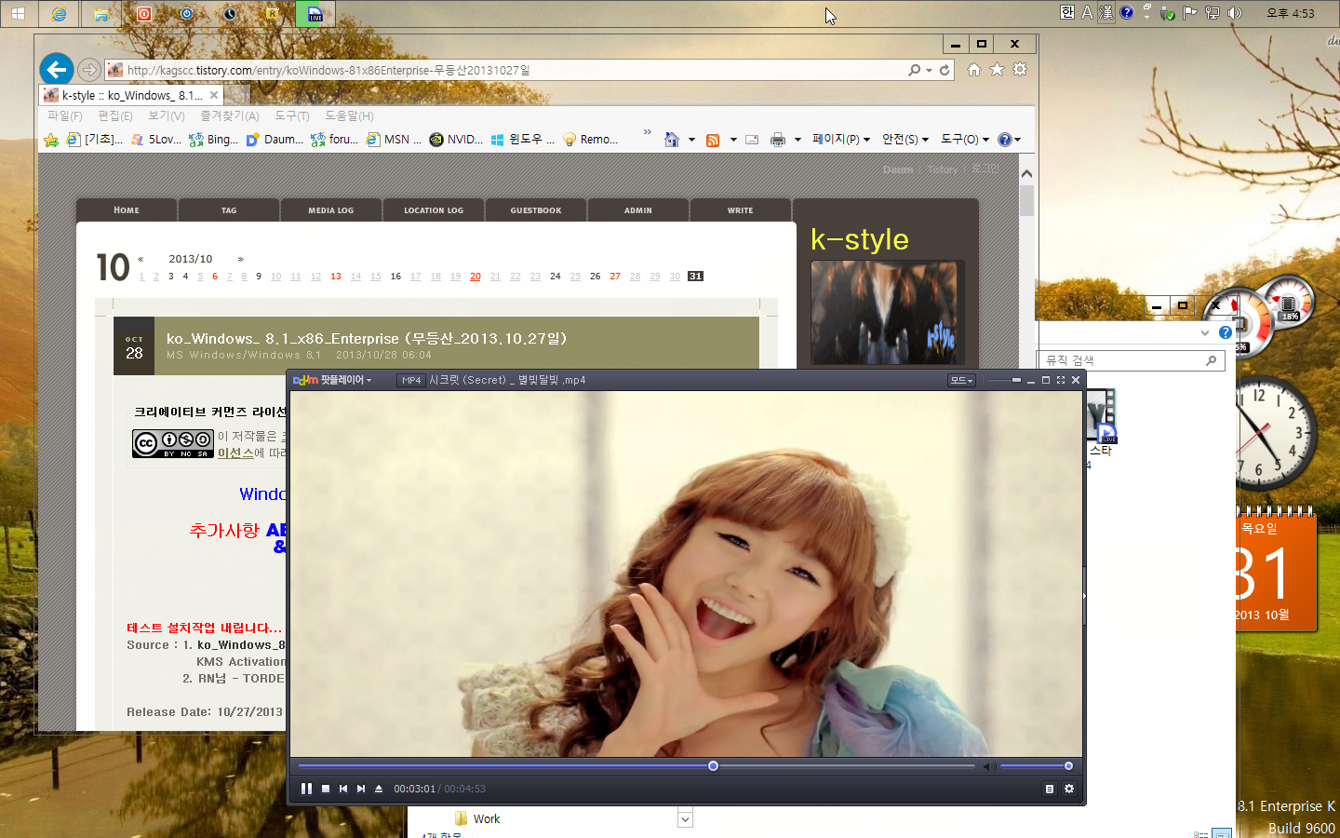This screenshot has width=1340, height=838.
Task: Open the LOCATION LOG blog tab
Action: point(434,210)
